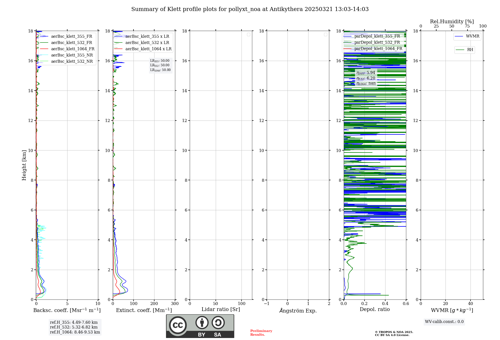Click the Ångström Exp. axis label
This screenshot has width=500, height=340.
click(298, 310)
